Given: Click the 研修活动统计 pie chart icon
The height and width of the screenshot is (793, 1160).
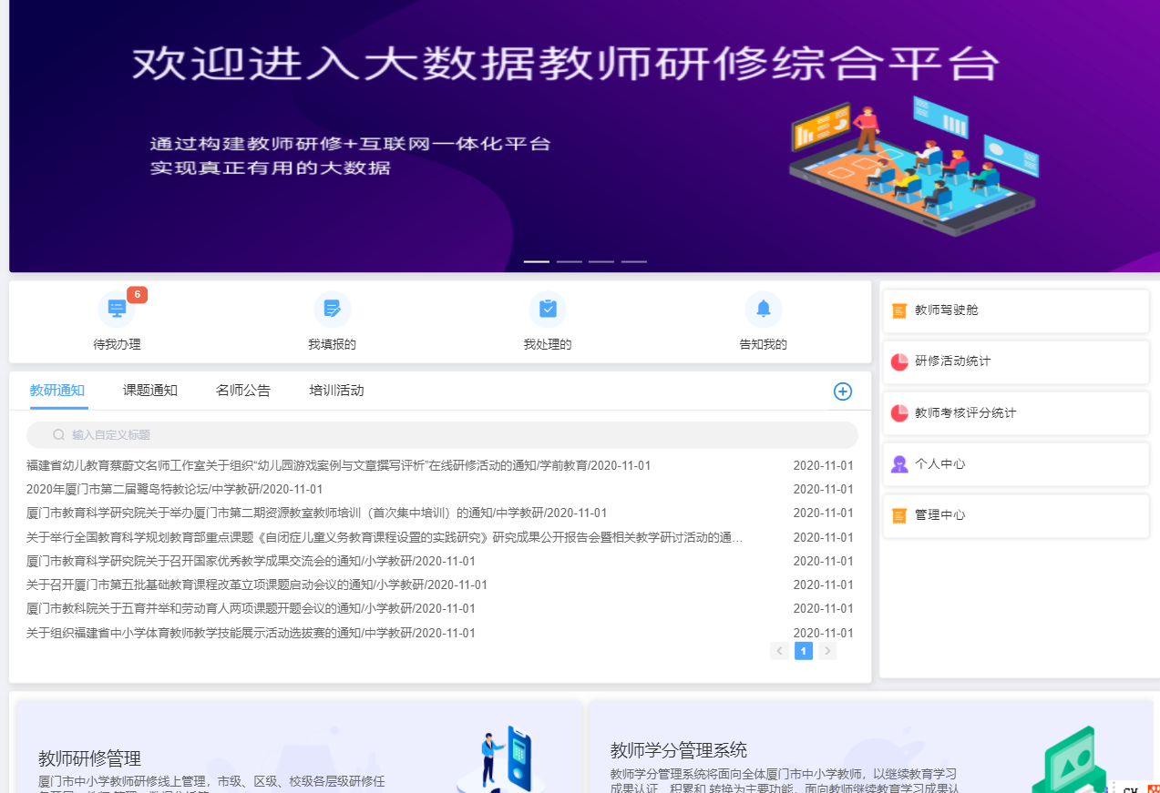Looking at the screenshot, I should 900,361.
